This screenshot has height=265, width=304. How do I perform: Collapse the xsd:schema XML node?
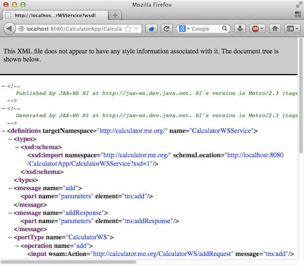[16, 147]
